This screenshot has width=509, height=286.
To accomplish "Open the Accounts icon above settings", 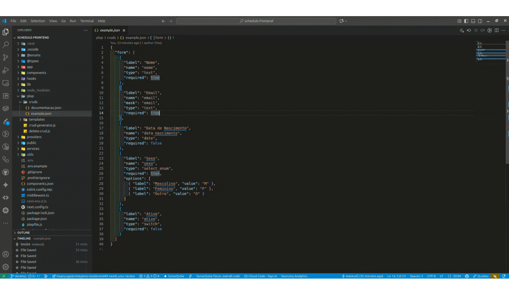I will 6,254.
